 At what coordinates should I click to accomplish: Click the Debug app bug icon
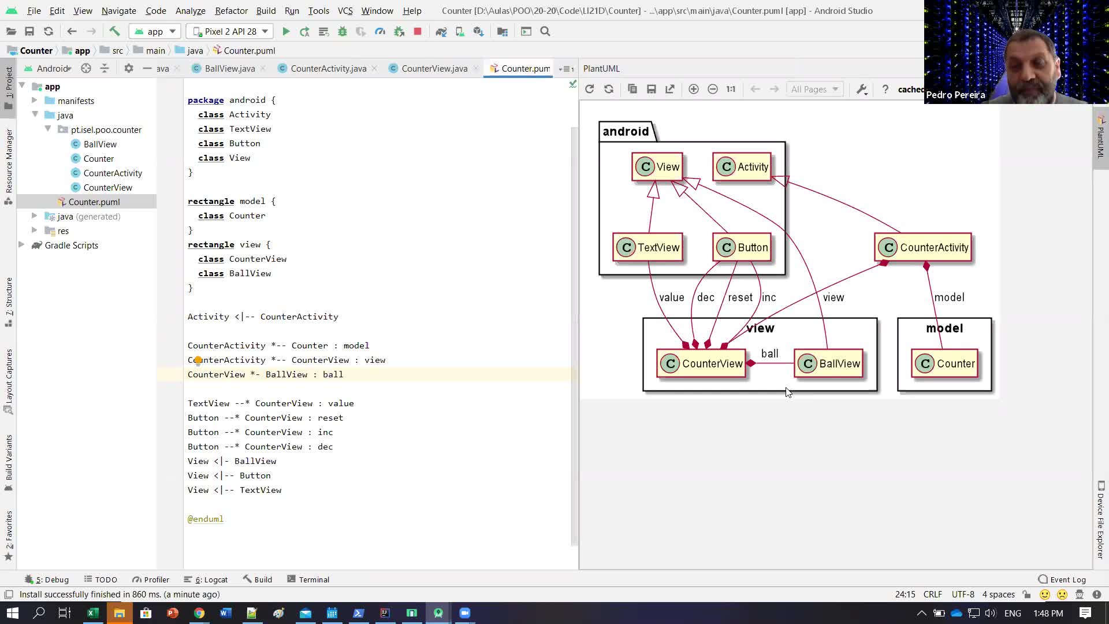(343, 31)
